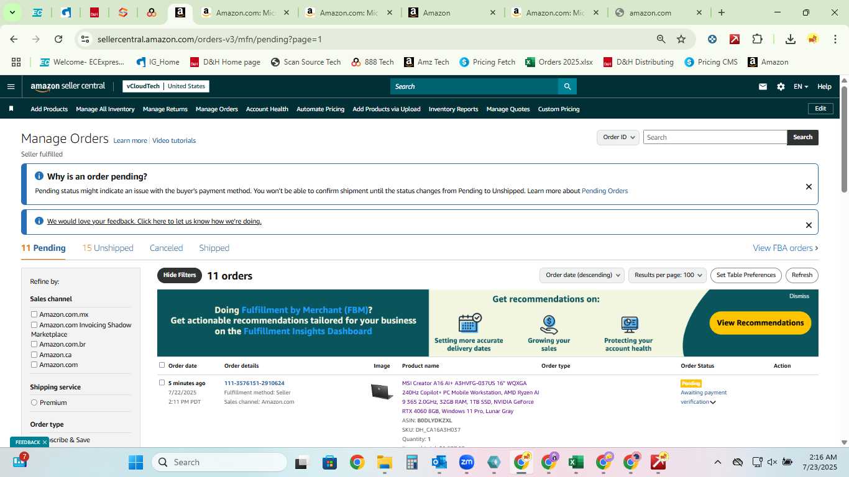Open Microsoft Store from taskbar
Screen dimensions: 849x477
tap(329, 462)
